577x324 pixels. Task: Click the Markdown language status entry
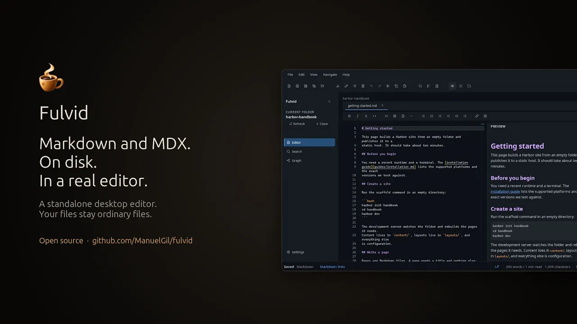coord(305,267)
